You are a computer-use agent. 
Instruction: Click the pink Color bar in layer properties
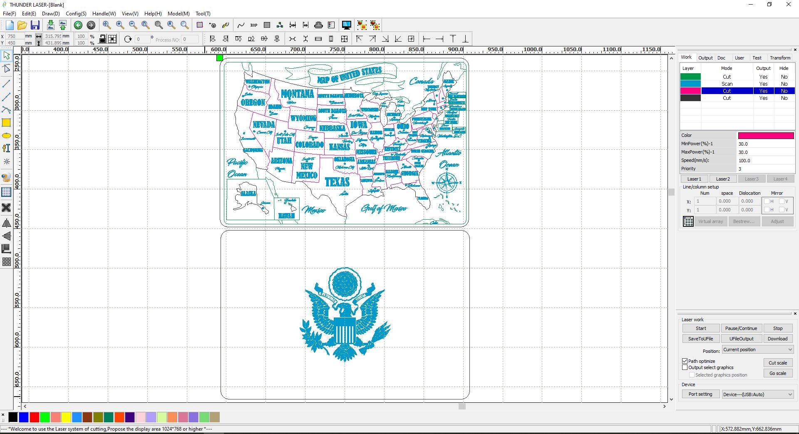click(766, 135)
